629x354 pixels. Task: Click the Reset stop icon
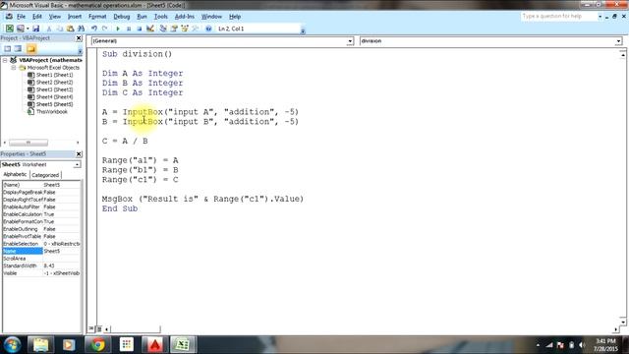(140, 29)
